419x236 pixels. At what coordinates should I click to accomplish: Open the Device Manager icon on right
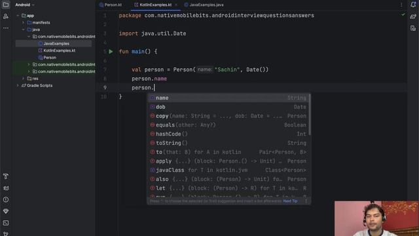pos(413,28)
